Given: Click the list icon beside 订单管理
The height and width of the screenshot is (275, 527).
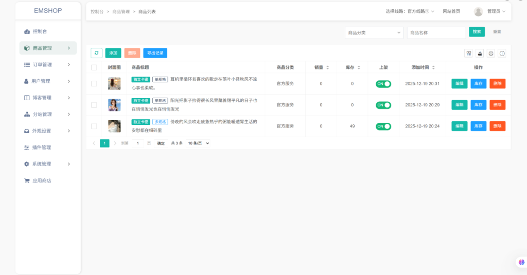Looking at the screenshot, I should point(27,64).
